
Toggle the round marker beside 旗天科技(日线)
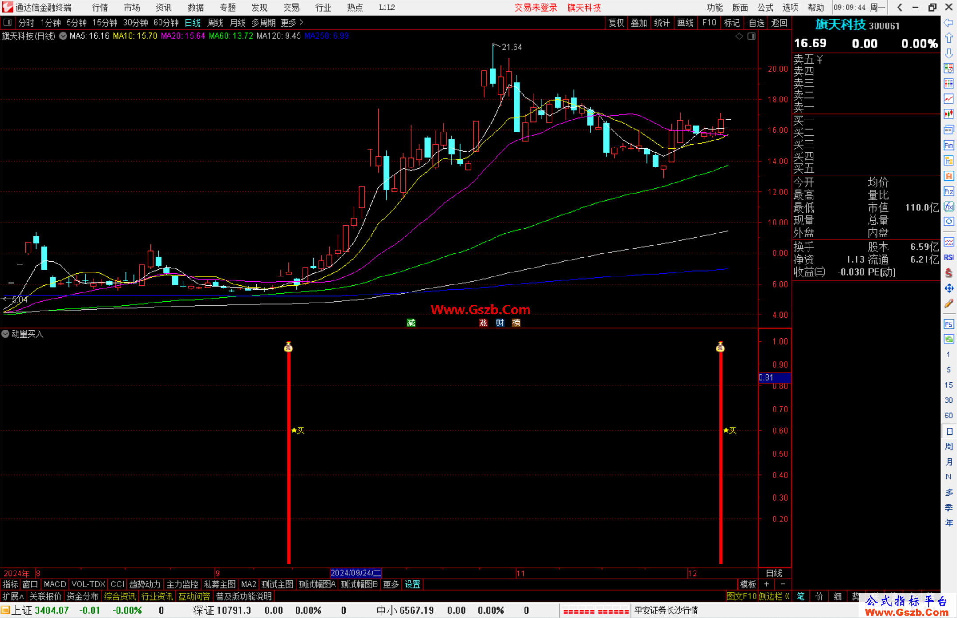pyautogui.click(x=63, y=36)
